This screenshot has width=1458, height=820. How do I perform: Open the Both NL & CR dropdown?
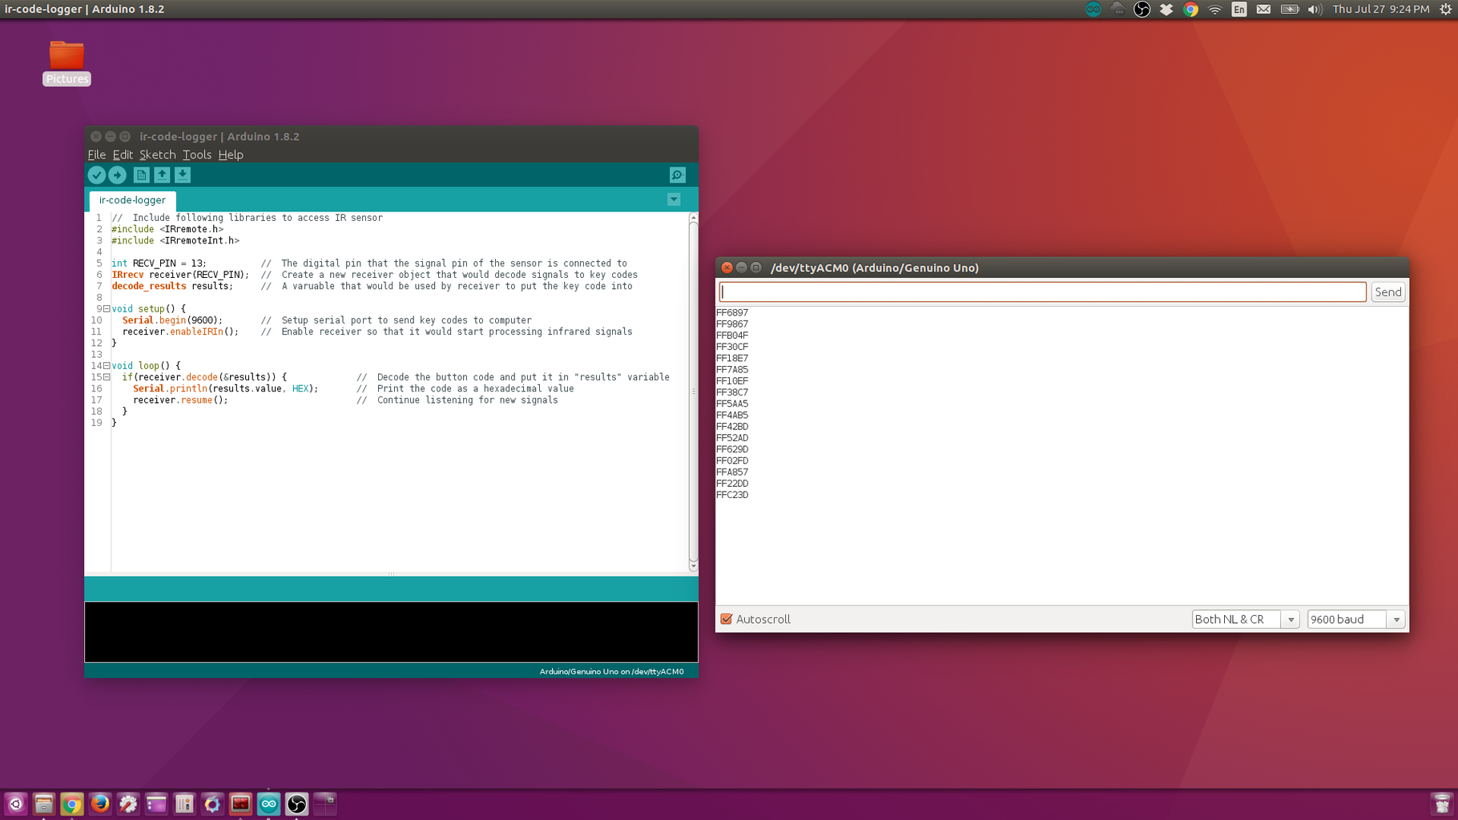pos(1245,619)
